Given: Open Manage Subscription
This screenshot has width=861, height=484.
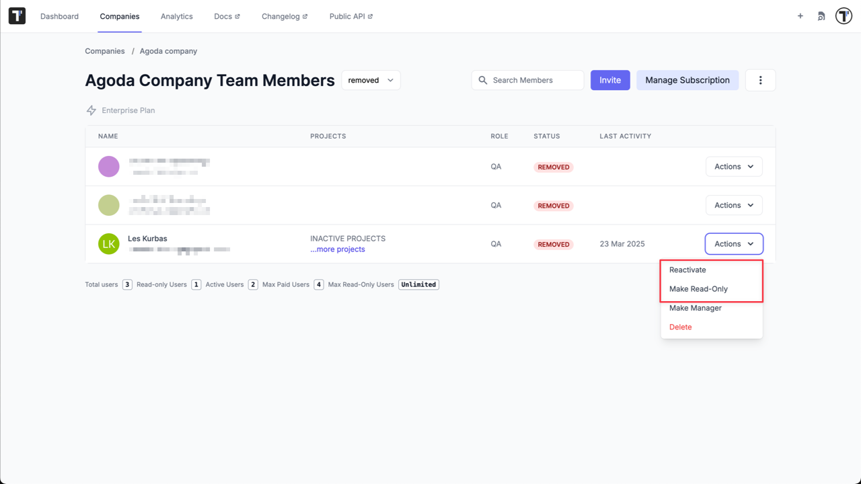Looking at the screenshot, I should coord(687,80).
